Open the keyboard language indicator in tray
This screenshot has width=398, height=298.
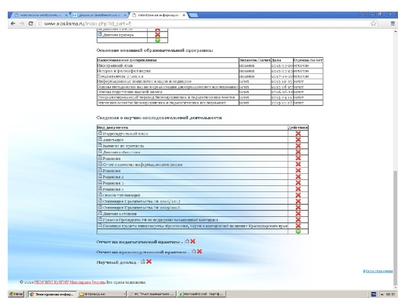pyautogui.click(x=373, y=294)
